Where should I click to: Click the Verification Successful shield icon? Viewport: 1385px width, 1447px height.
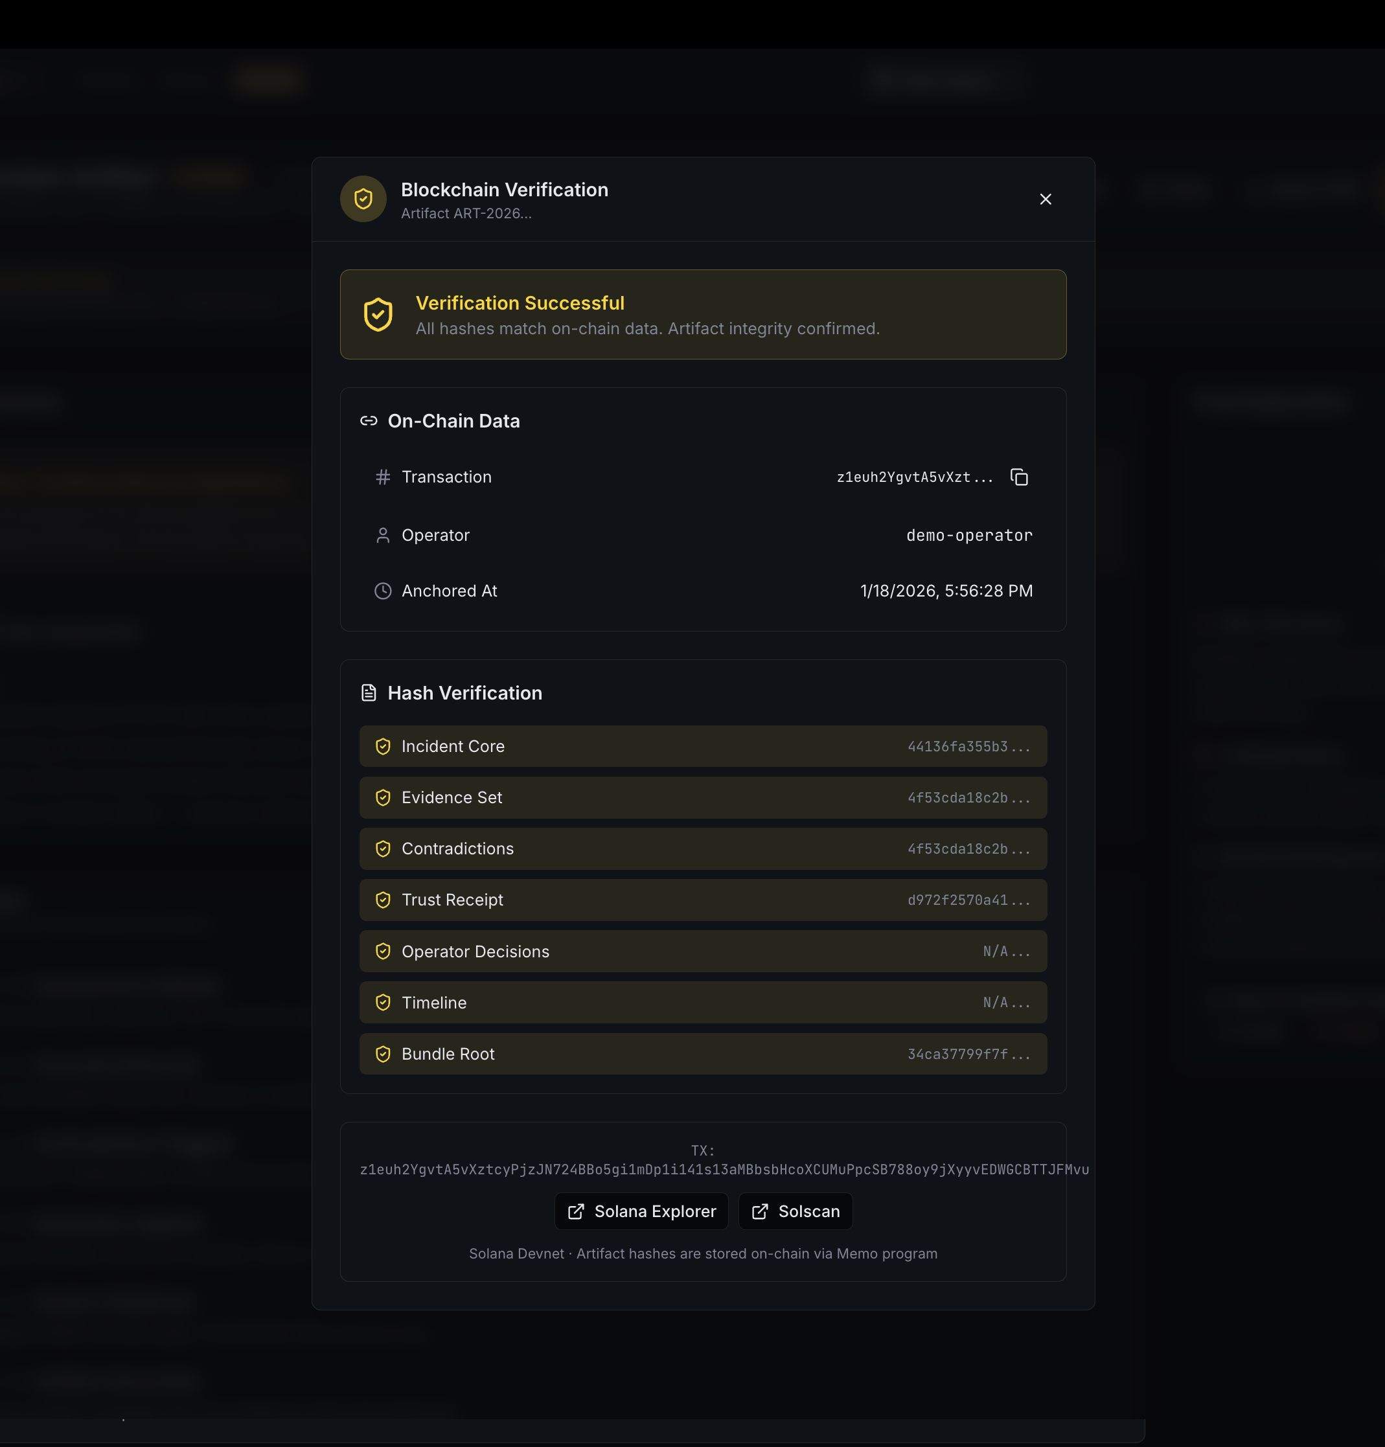pos(378,315)
